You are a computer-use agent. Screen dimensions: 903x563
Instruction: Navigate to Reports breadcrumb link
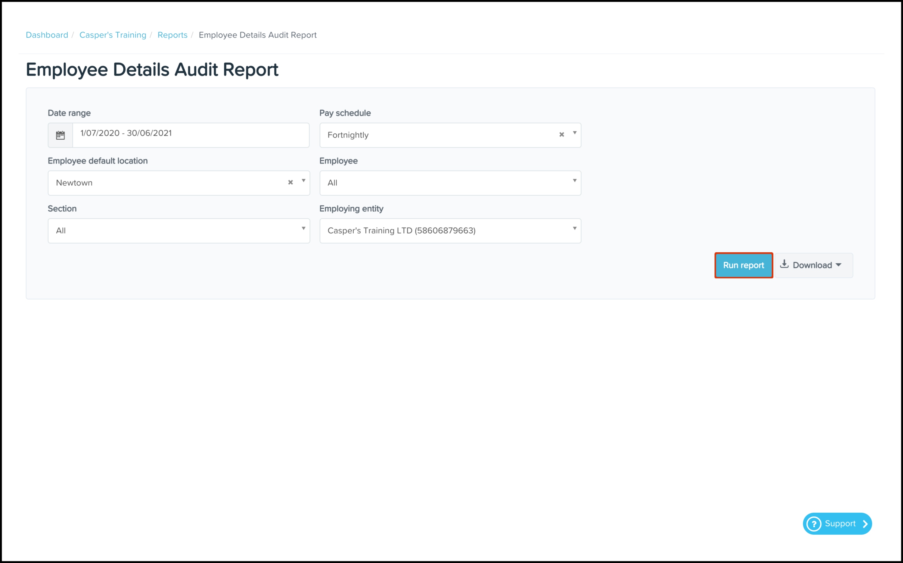coord(172,35)
